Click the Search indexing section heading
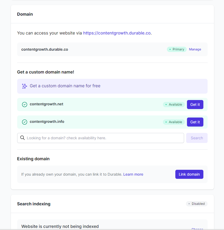This screenshot has height=230, width=224. [x=34, y=204]
